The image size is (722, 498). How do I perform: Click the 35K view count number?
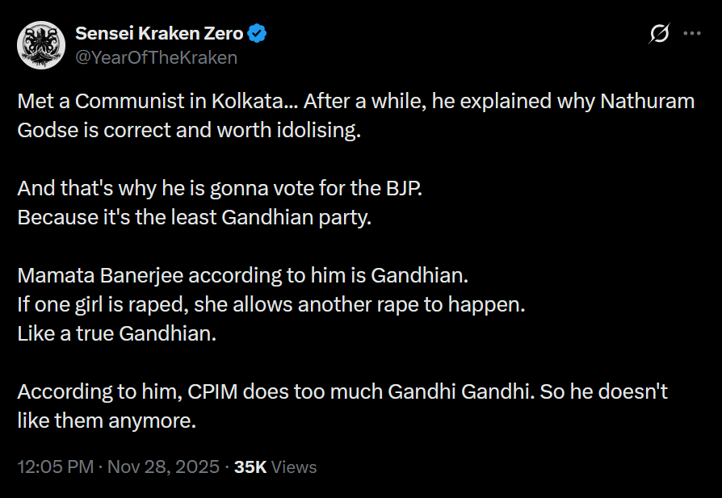click(x=250, y=467)
